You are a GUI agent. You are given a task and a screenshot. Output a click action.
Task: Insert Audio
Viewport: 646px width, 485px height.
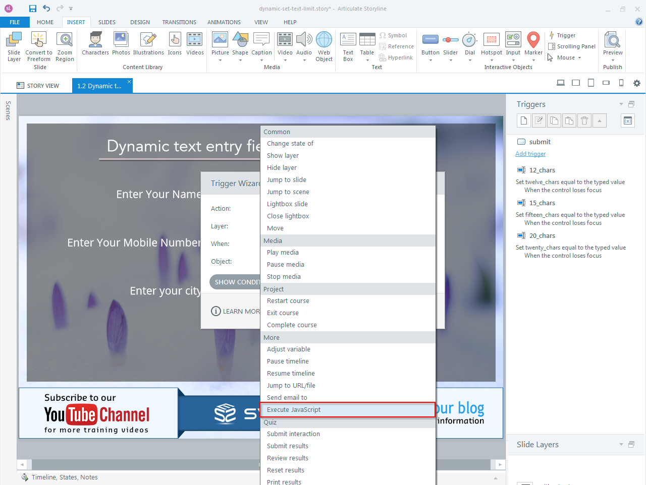(304, 43)
